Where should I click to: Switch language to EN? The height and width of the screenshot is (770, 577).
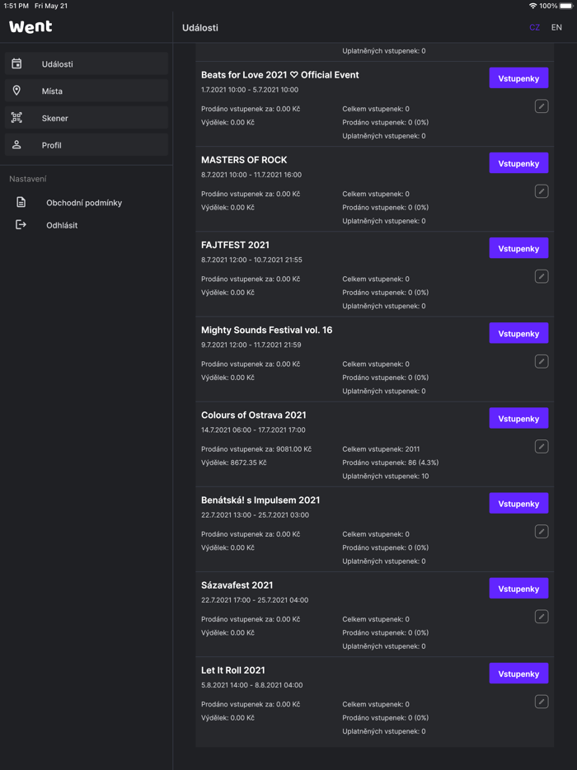[556, 27]
